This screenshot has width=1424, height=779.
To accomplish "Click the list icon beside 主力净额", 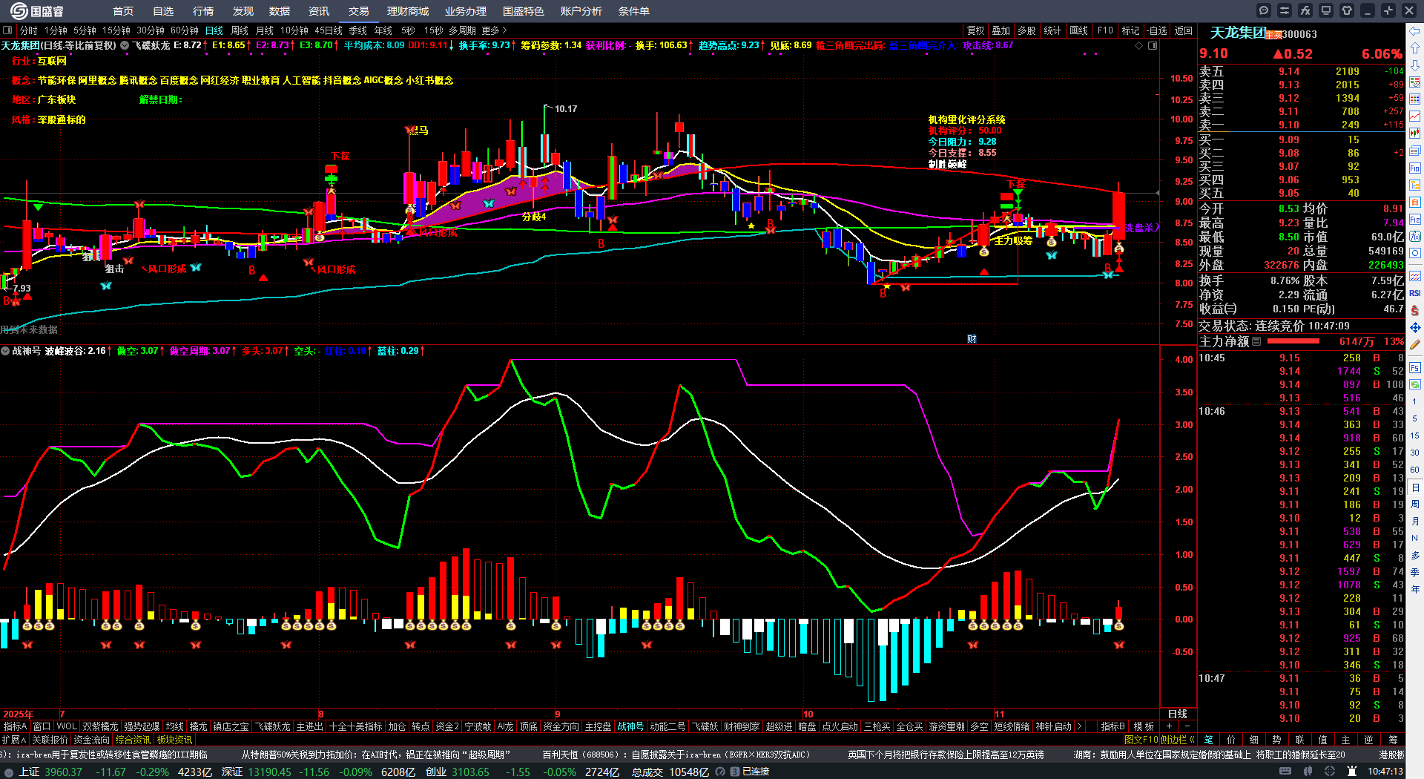I will tap(1256, 341).
